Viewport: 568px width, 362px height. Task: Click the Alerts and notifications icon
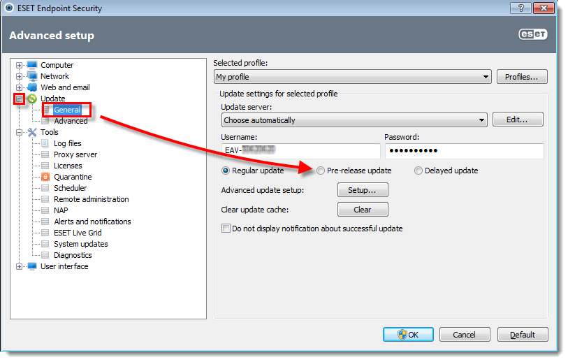45,222
